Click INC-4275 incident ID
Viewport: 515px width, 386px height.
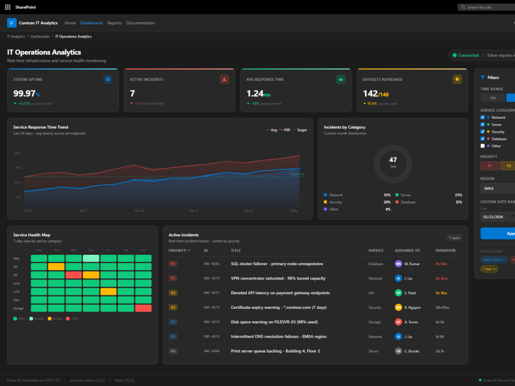click(x=212, y=307)
